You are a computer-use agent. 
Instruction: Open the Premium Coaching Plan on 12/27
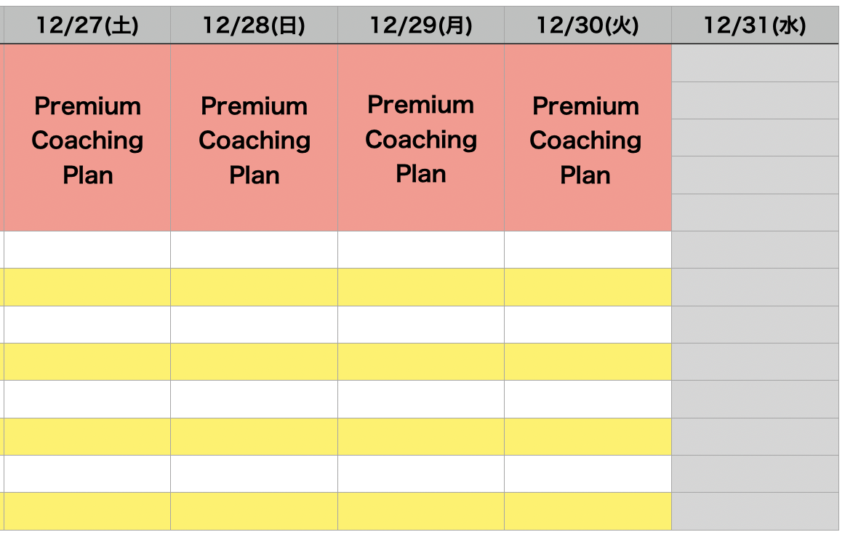87,140
